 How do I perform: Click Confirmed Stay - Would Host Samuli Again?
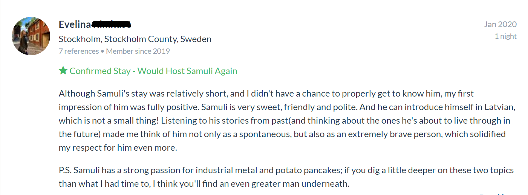pyautogui.click(x=153, y=71)
